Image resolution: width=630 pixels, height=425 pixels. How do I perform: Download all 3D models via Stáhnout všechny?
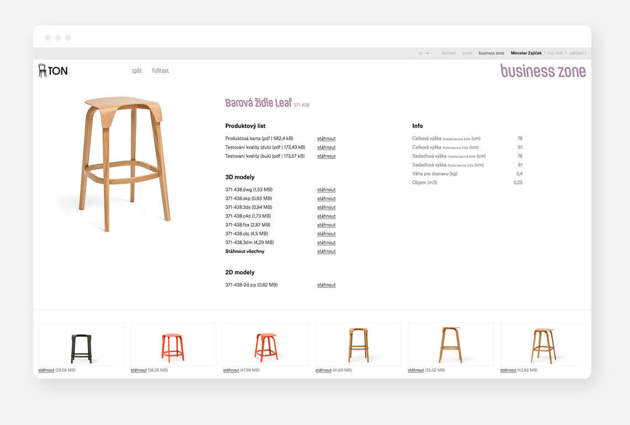[x=326, y=252]
